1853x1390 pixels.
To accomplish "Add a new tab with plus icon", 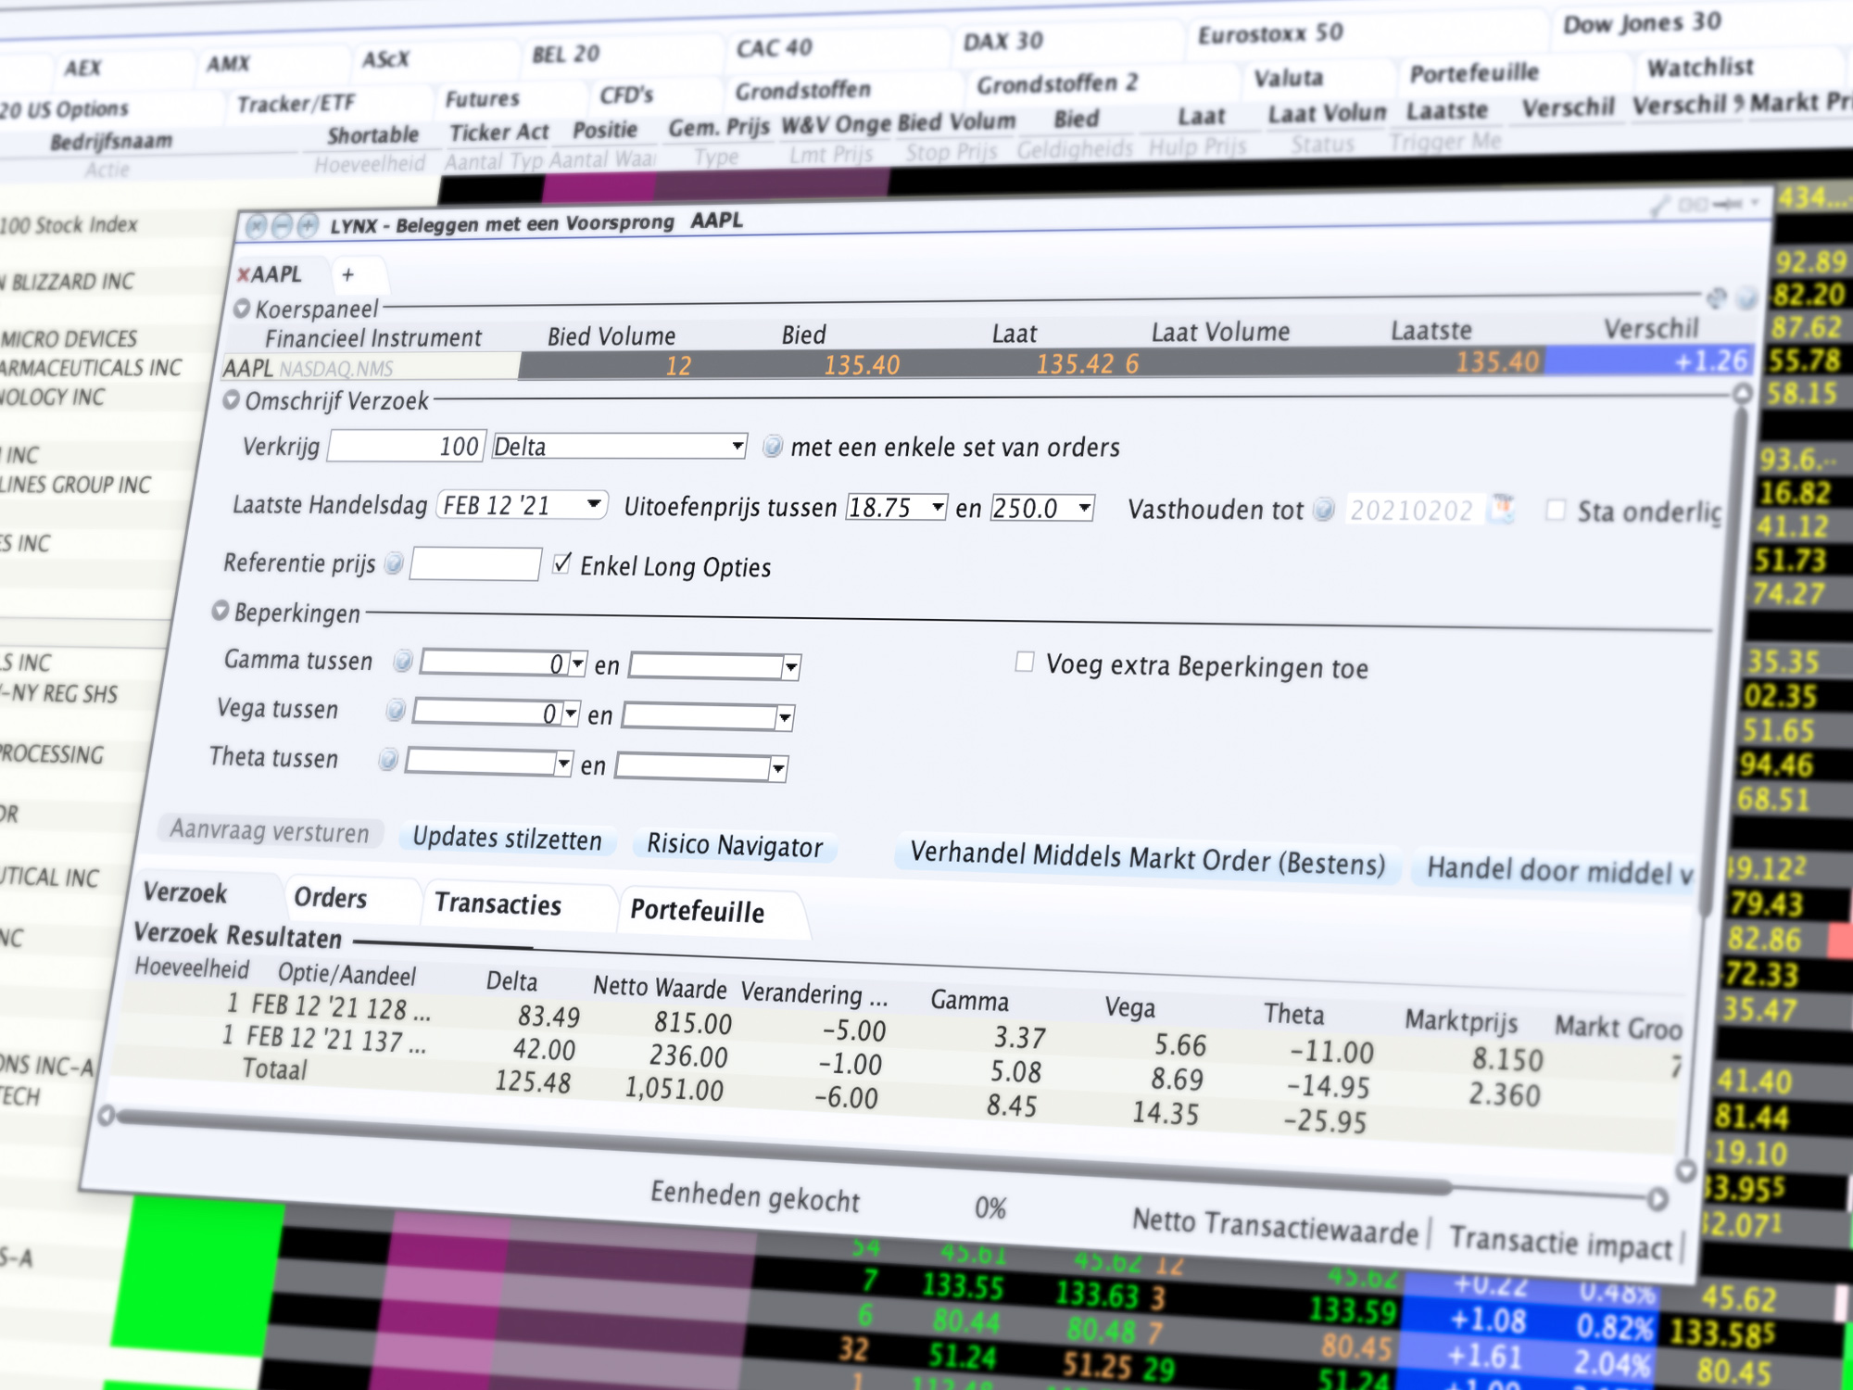I will pyautogui.click(x=347, y=274).
